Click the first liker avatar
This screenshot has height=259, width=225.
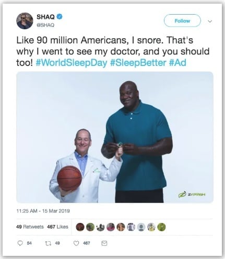[80, 227]
